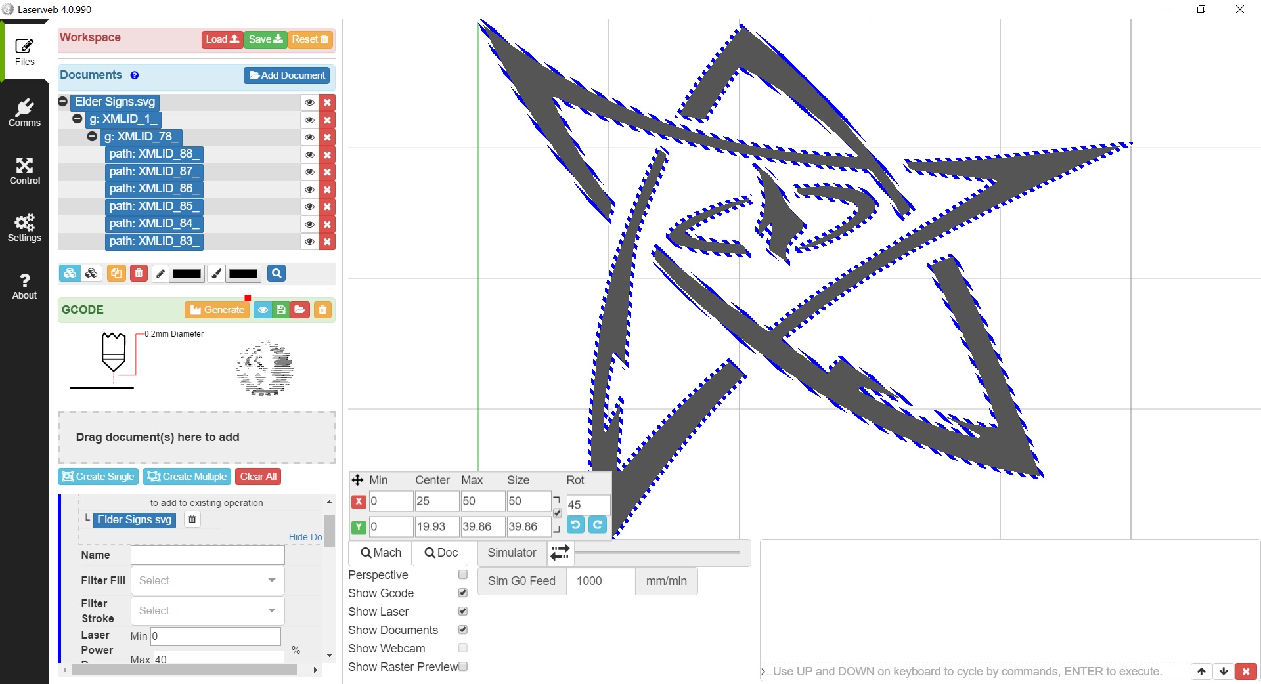Open the Filter Stroke dropdown
Image resolution: width=1261 pixels, height=684 pixels.
pyautogui.click(x=208, y=610)
